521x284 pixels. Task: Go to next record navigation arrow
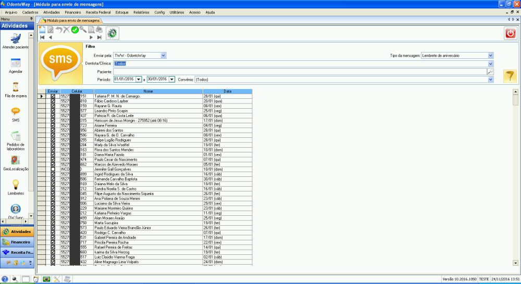point(91,37)
